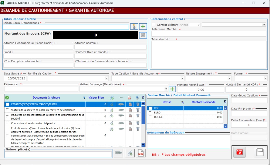Click the large PDF button below documents list
270x165 pixels.
[x=141, y=153]
